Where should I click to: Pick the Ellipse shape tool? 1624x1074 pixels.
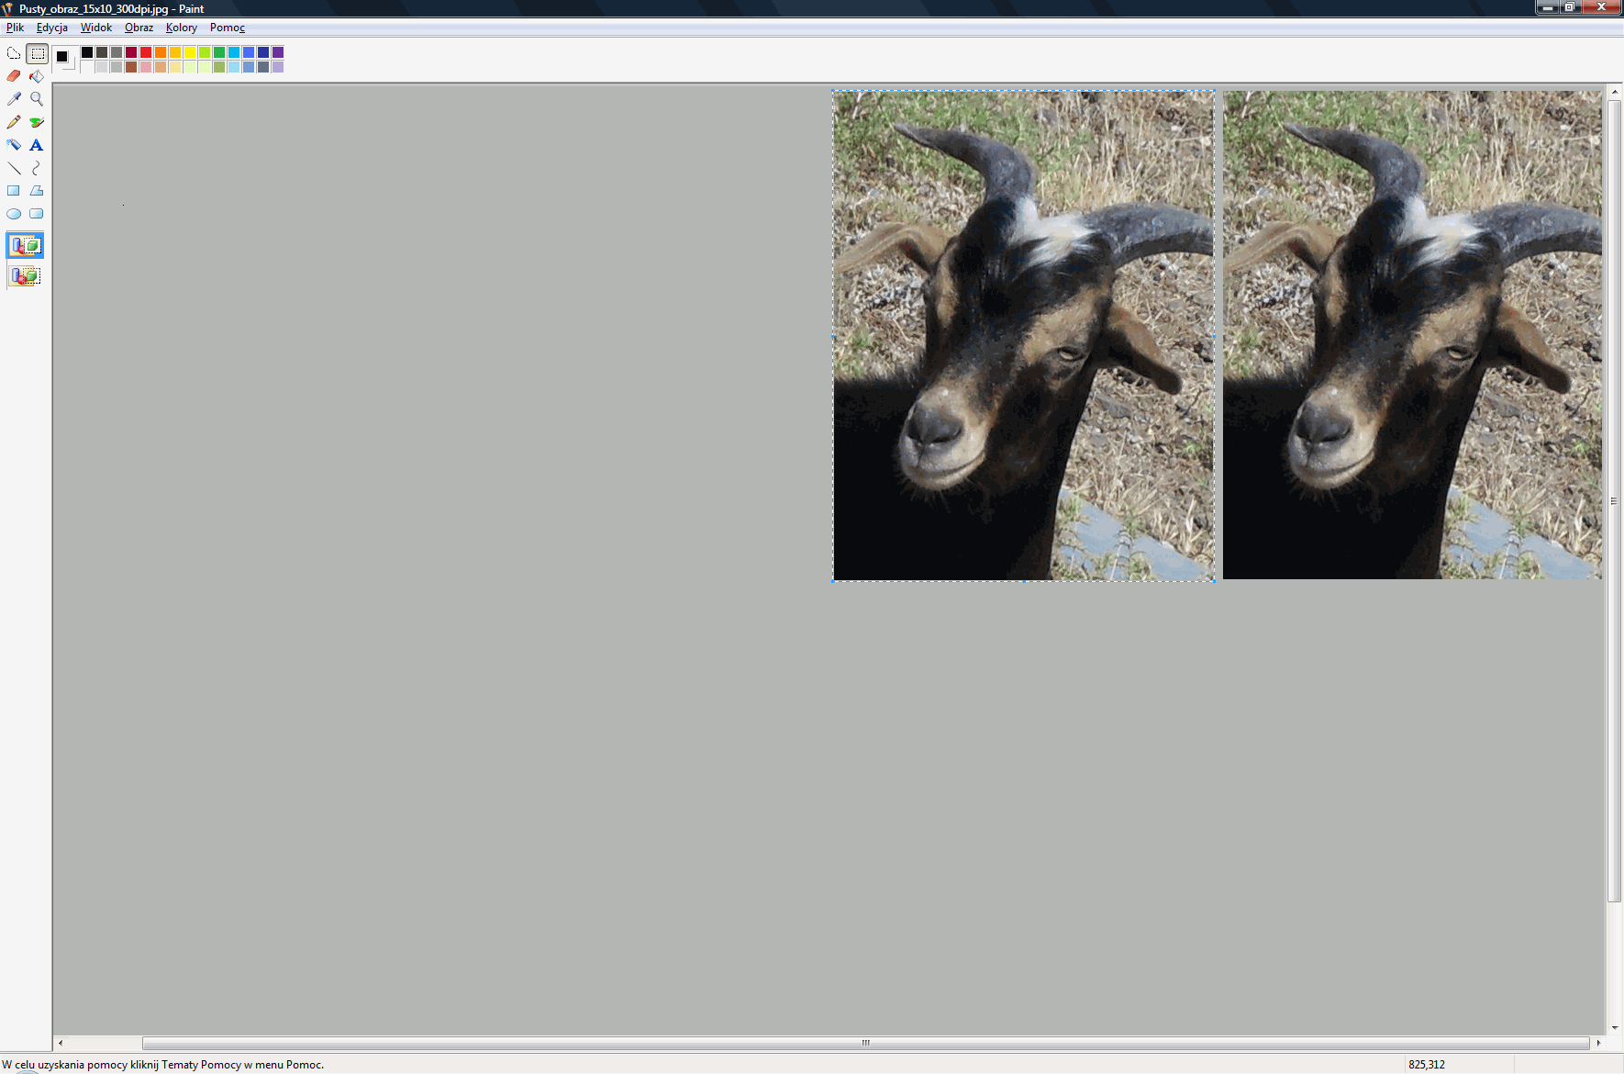tap(14, 214)
